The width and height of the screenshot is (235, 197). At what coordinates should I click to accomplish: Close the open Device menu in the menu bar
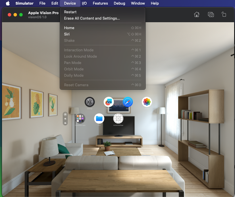[x=70, y=3]
